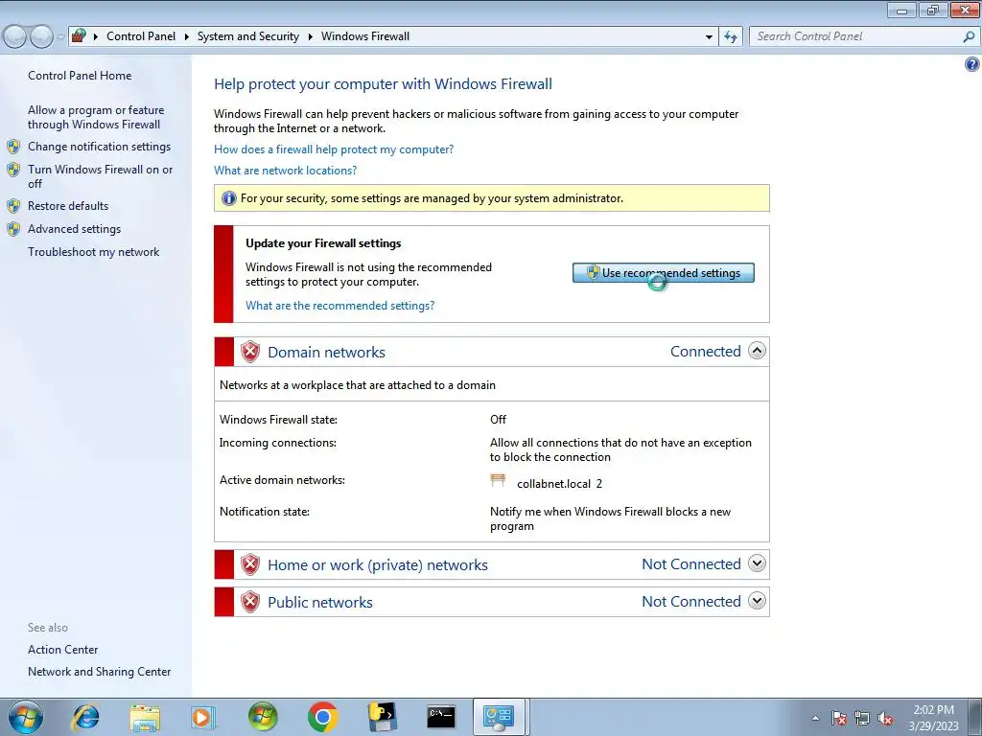982x736 pixels.
Task: Go to System and Security breadcrumb
Action: [x=248, y=36]
